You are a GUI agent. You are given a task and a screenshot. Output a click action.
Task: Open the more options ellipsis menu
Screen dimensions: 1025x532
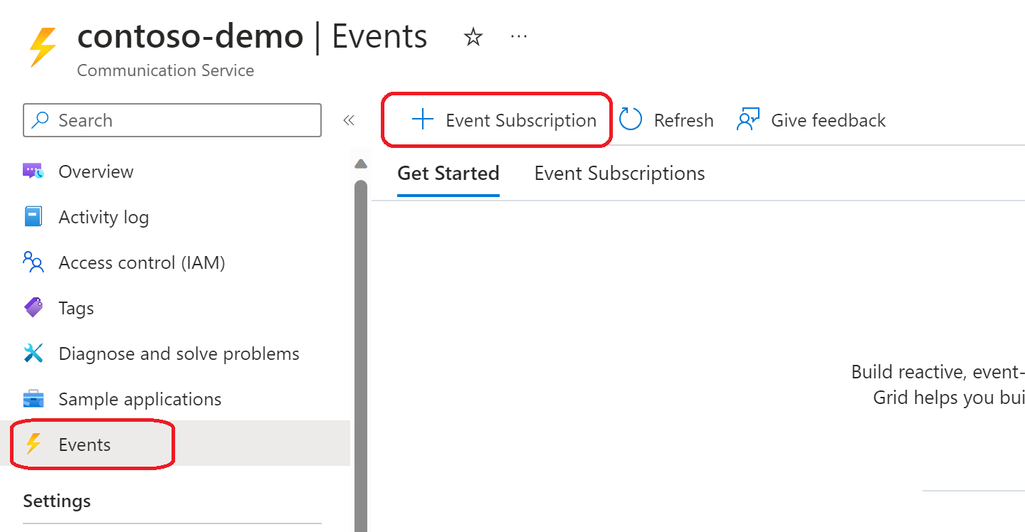point(519,36)
